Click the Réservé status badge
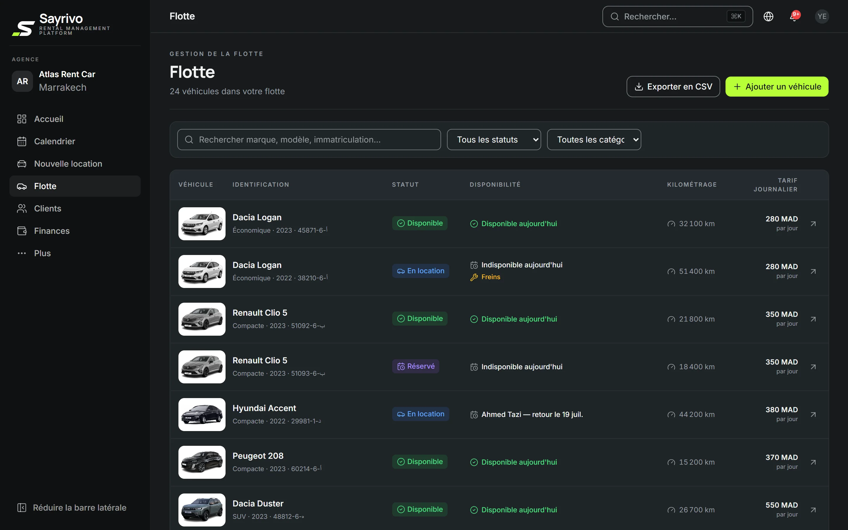848x530 pixels. pyautogui.click(x=415, y=366)
